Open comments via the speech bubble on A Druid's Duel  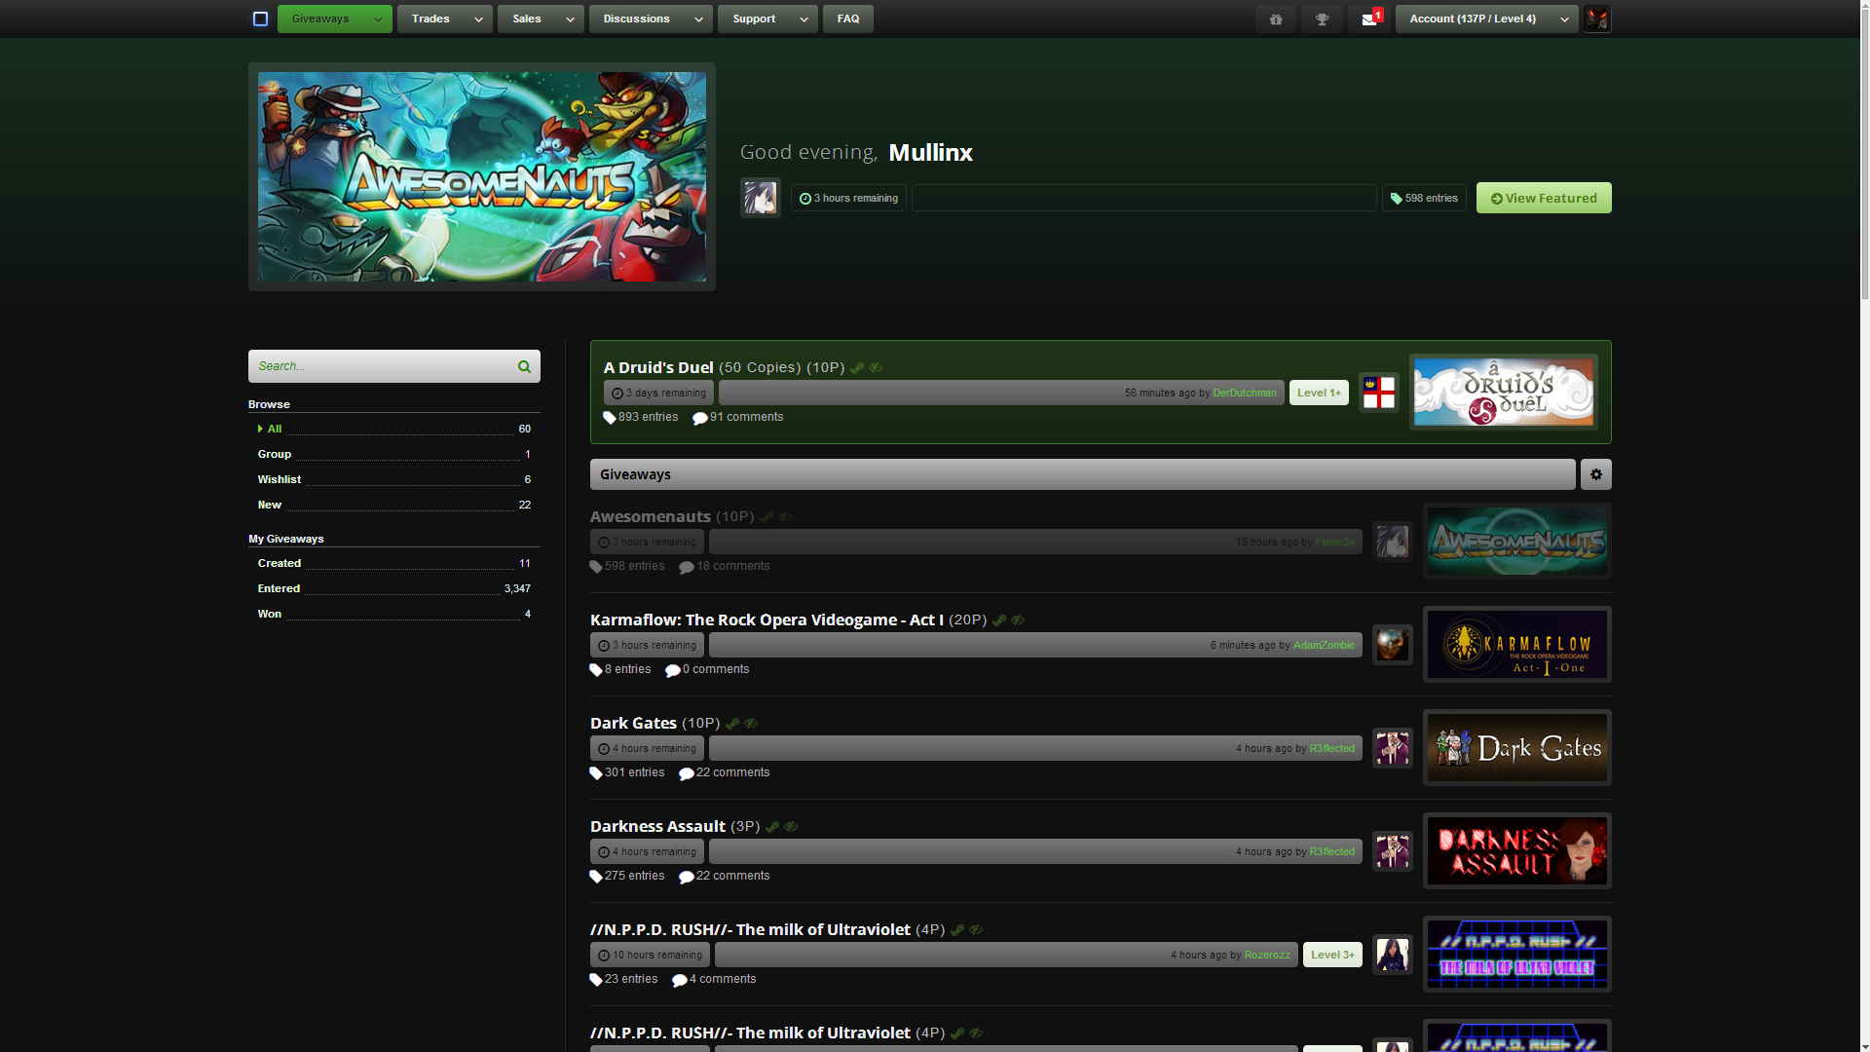700,417
